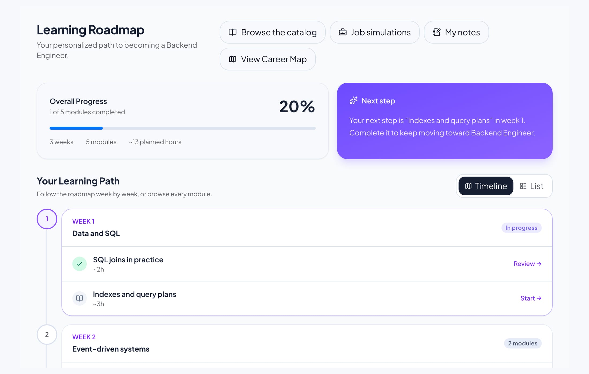The width and height of the screenshot is (589, 374).
Task: Select the week 2 timeline marker circle
Action: [47, 334]
